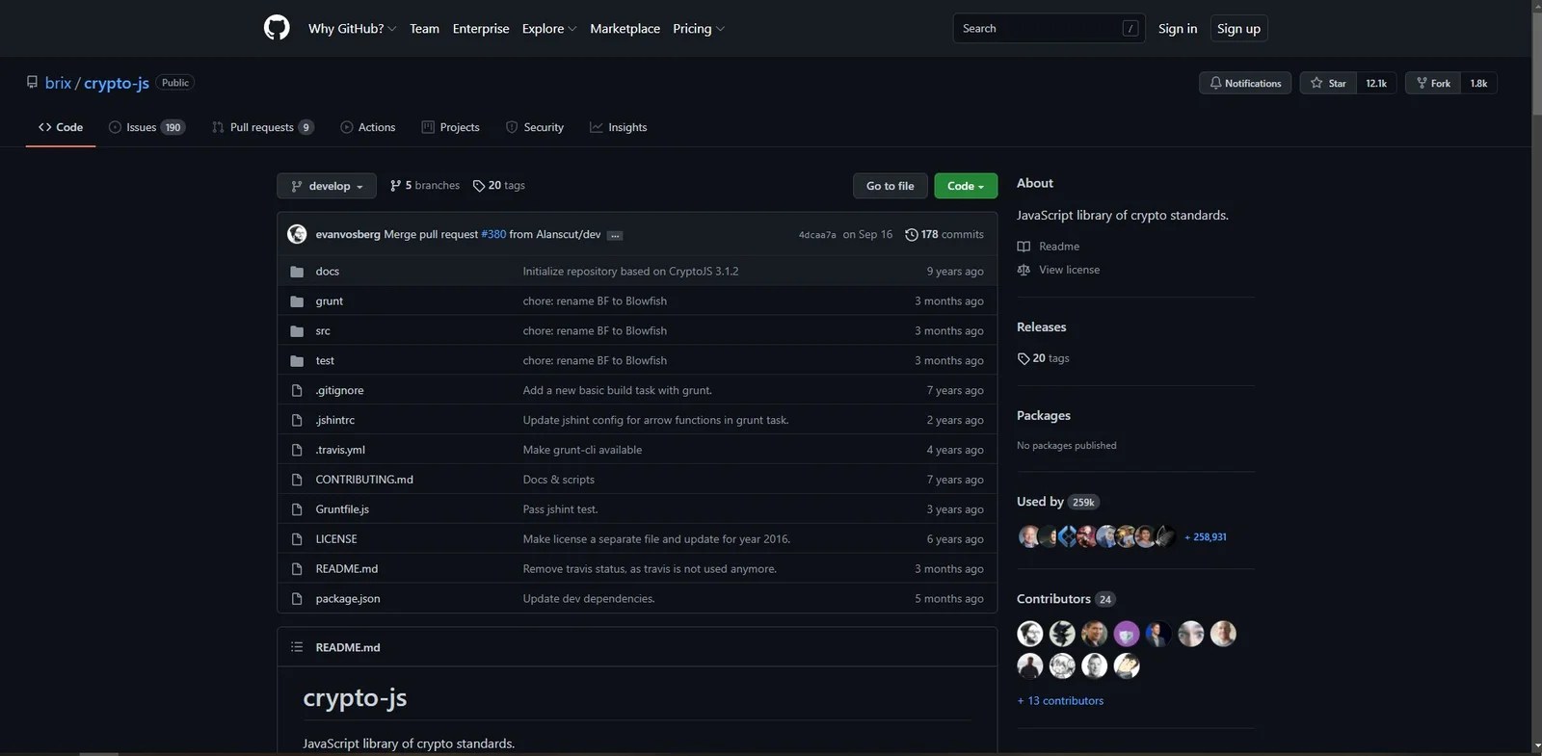Open the .jshintrc file

coord(335,420)
